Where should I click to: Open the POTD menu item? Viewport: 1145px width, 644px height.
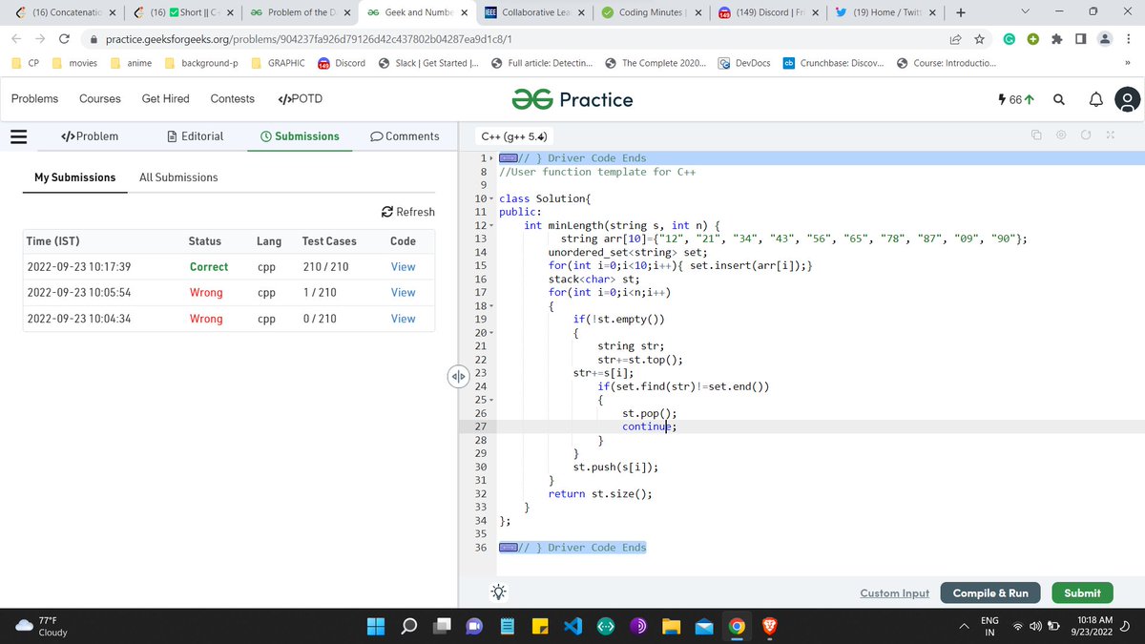(x=300, y=98)
